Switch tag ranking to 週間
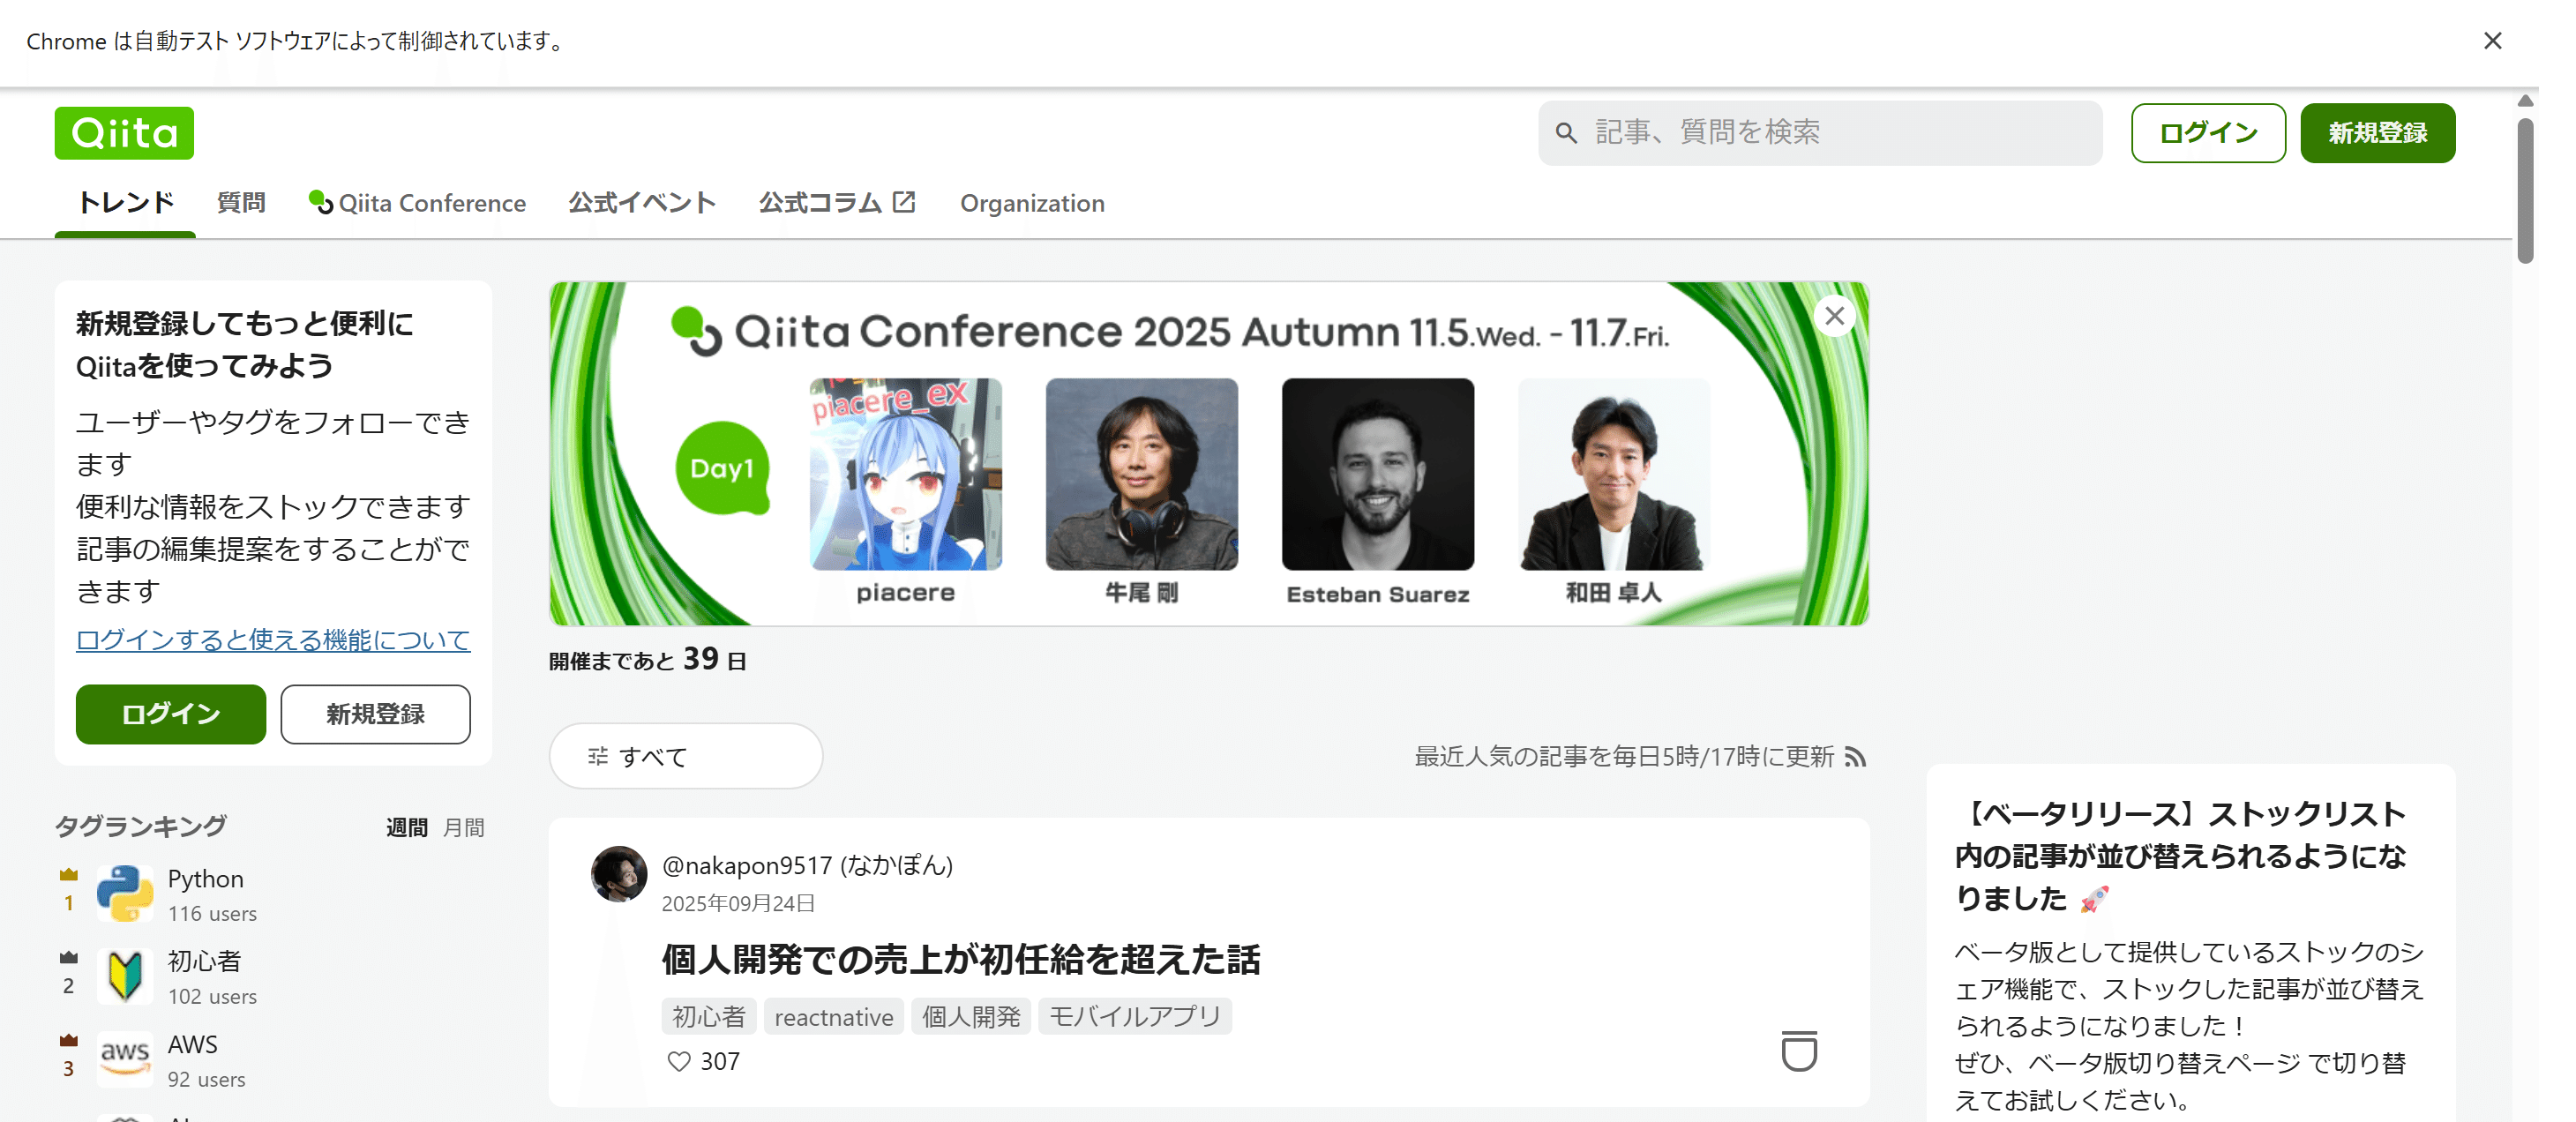The width and height of the screenshot is (2576, 1122). click(x=406, y=828)
